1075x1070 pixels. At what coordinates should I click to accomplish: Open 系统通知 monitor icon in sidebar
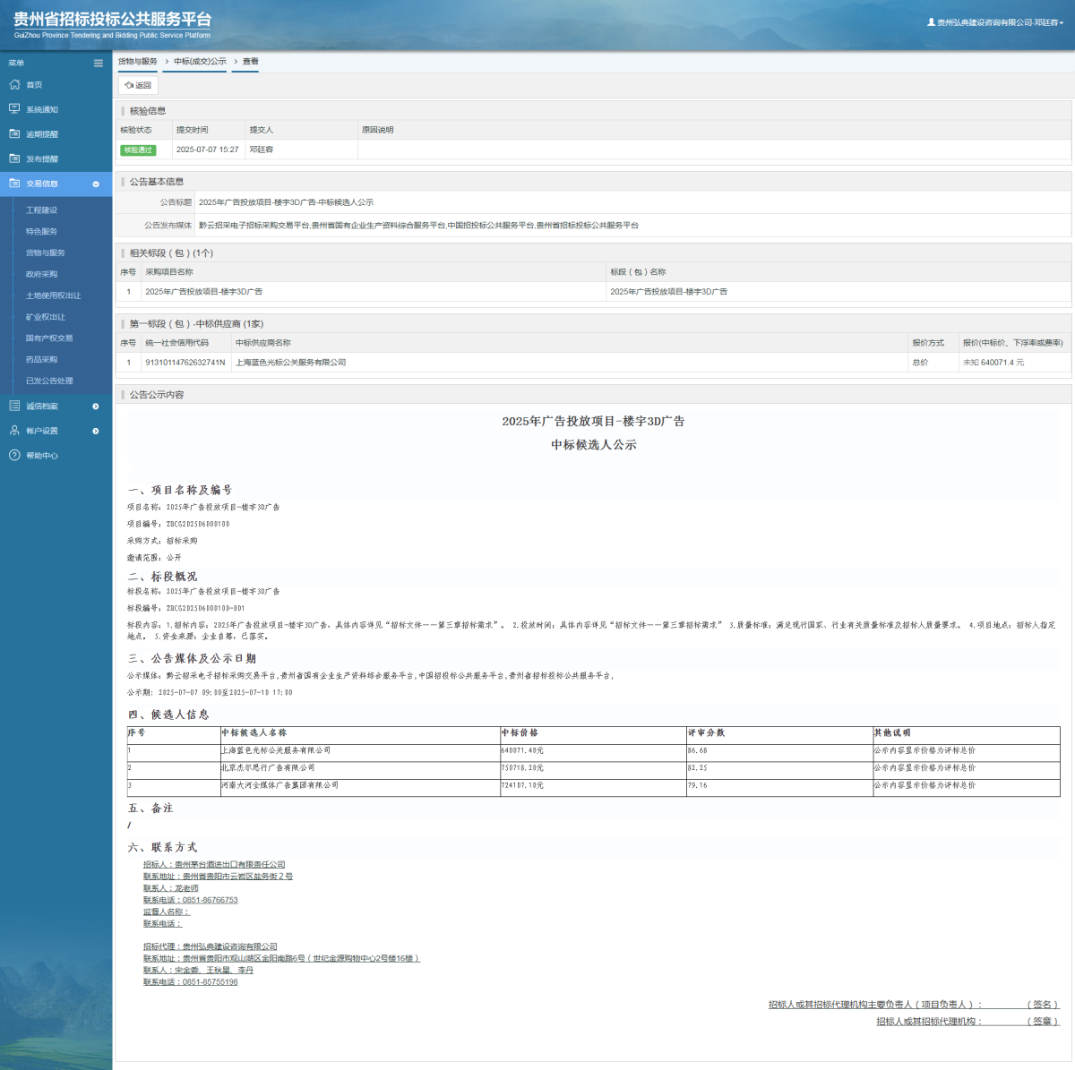[x=14, y=109]
